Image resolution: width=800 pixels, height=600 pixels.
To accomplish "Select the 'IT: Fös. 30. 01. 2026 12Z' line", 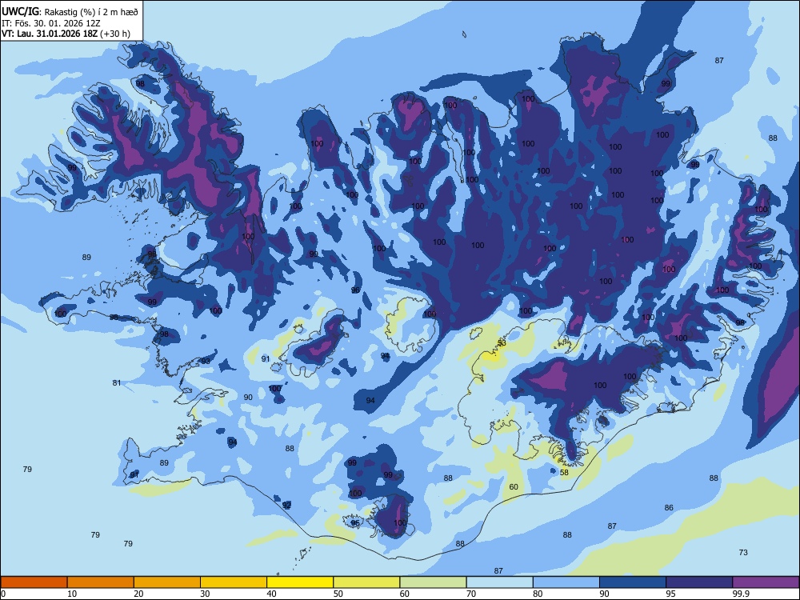I will (x=51, y=23).
